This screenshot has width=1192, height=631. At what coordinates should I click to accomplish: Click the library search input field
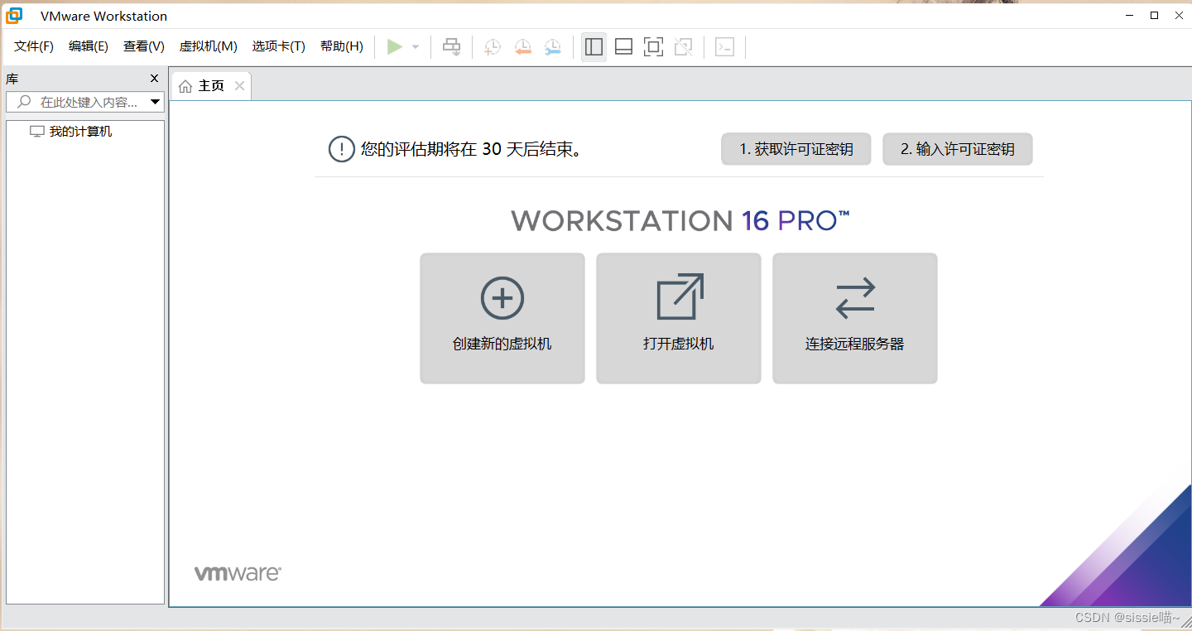tap(85, 102)
